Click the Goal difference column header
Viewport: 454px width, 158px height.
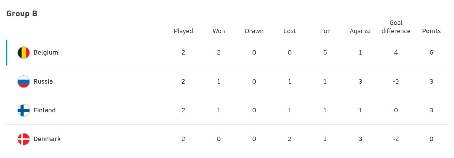click(396, 27)
